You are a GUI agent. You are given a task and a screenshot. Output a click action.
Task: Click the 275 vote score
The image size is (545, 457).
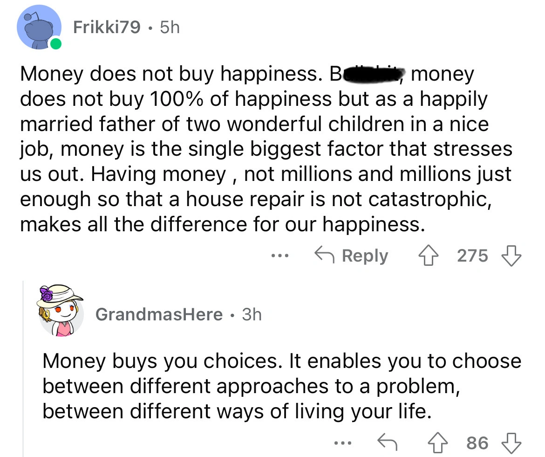[x=472, y=256]
